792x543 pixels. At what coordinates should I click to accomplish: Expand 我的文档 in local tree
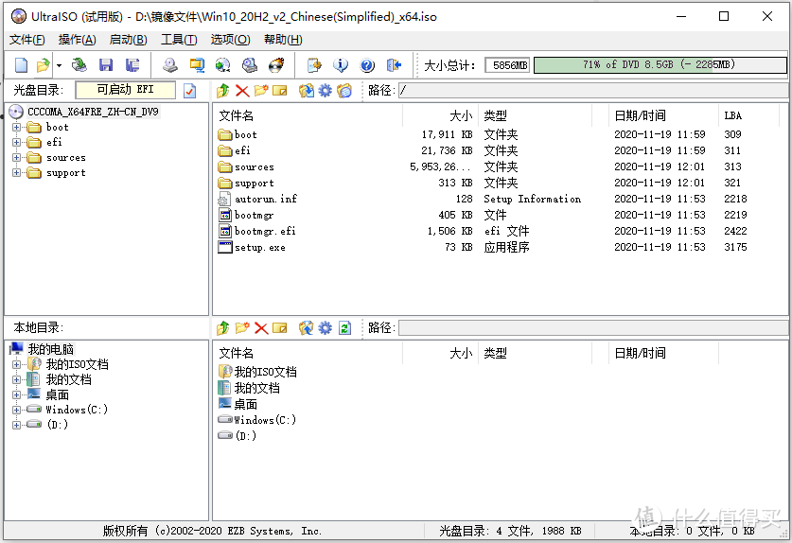coord(17,379)
